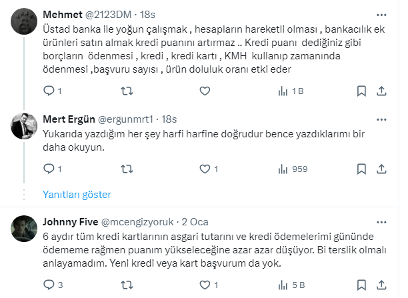This screenshot has width=408, height=298.
Task: Click Mehmet's profile avatar
Action: pyautogui.click(x=23, y=23)
